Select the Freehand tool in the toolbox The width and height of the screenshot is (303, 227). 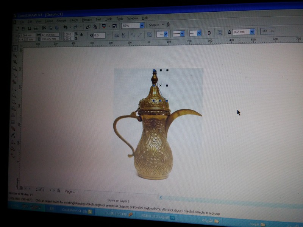[x=14, y=75]
